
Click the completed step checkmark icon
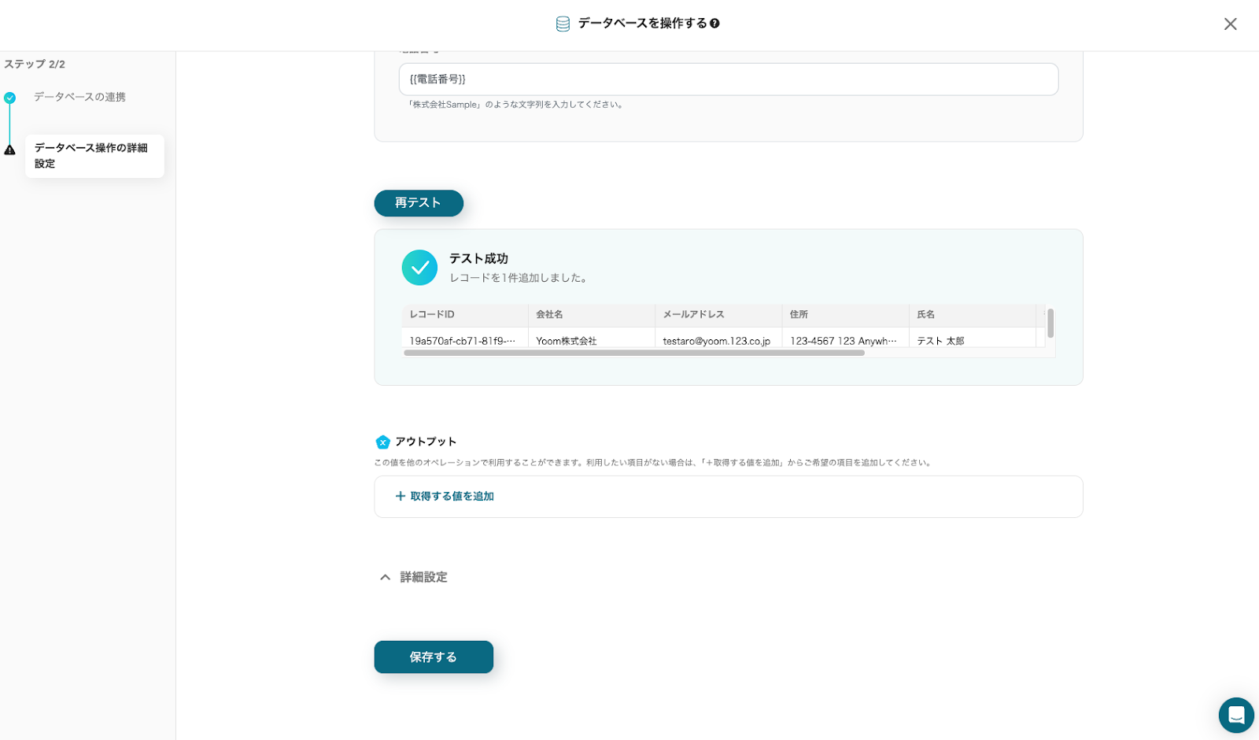pyautogui.click(x=9, y=98)
